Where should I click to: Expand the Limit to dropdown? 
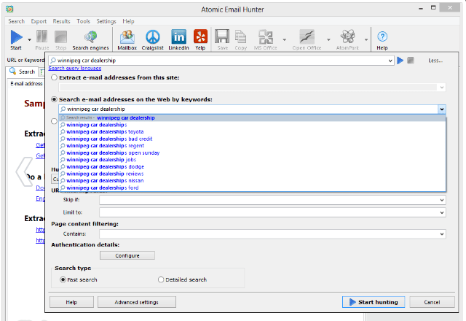point(442,212)
